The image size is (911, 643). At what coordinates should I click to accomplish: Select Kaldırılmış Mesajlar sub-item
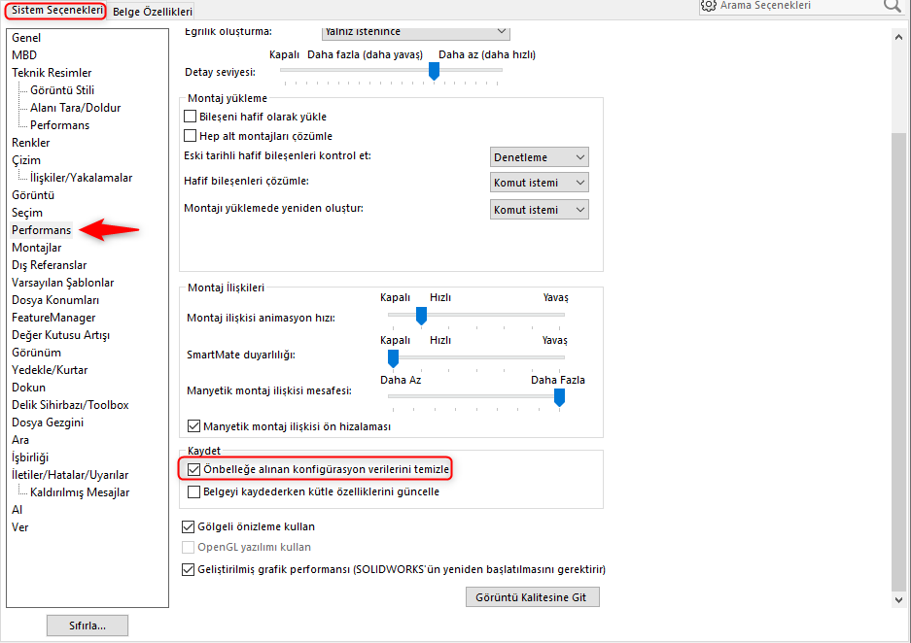[x=80, y=492]
